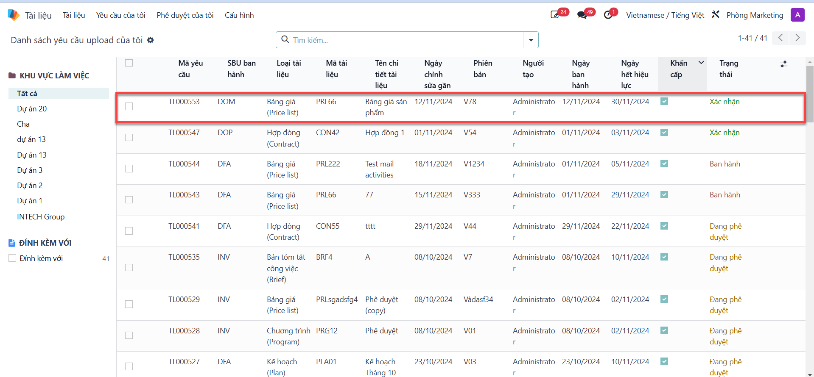Open the Cấu hình menu

[x=239, y=15]
